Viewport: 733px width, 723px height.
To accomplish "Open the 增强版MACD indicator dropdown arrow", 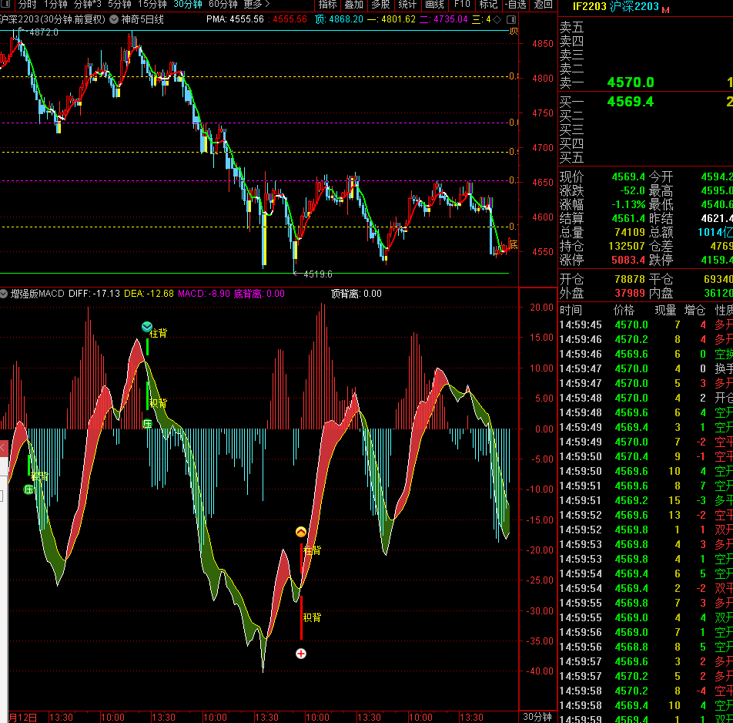I will pos(4,294).
